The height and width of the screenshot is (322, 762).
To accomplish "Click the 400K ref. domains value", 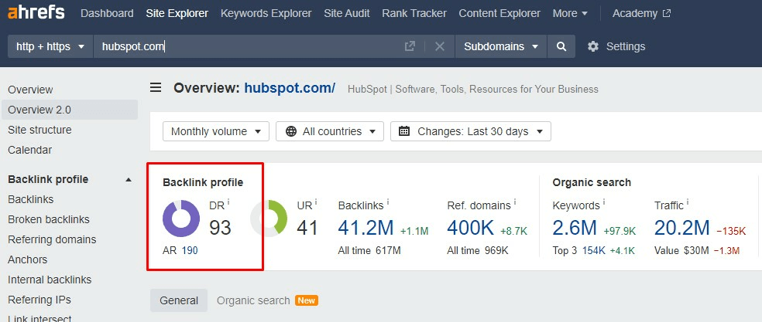I will click(x=470, y=228).
